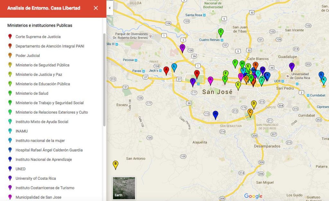Screen dimensions: 329x201
Task: Click the University of Costa Rica entry
Action: tap(36, 178)
